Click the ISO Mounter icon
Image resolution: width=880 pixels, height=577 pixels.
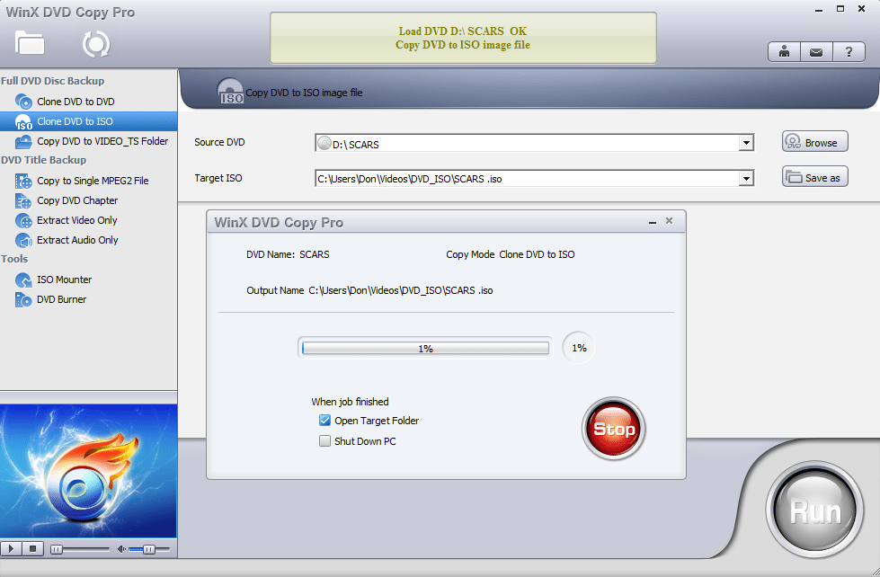point(23,280)
